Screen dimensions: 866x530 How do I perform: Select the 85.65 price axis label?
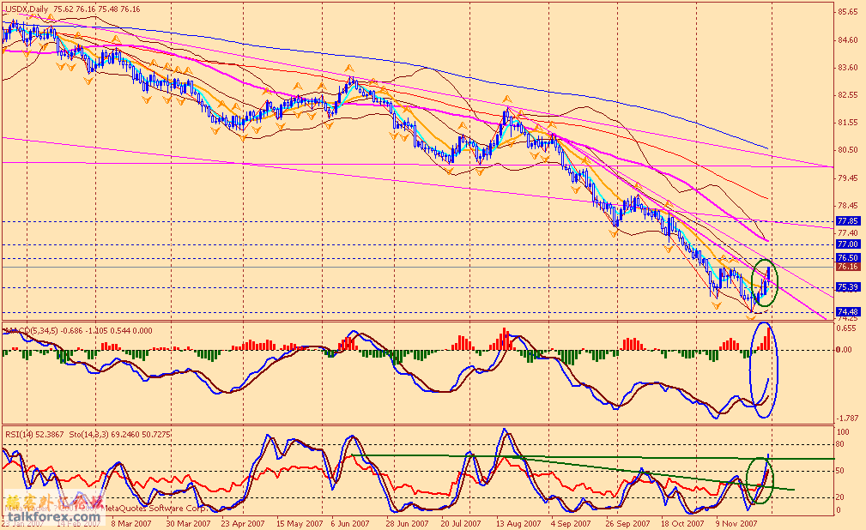coord(848,12)
